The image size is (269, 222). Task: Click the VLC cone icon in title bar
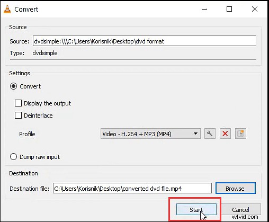pyautogui.click(x=7, y=9)
